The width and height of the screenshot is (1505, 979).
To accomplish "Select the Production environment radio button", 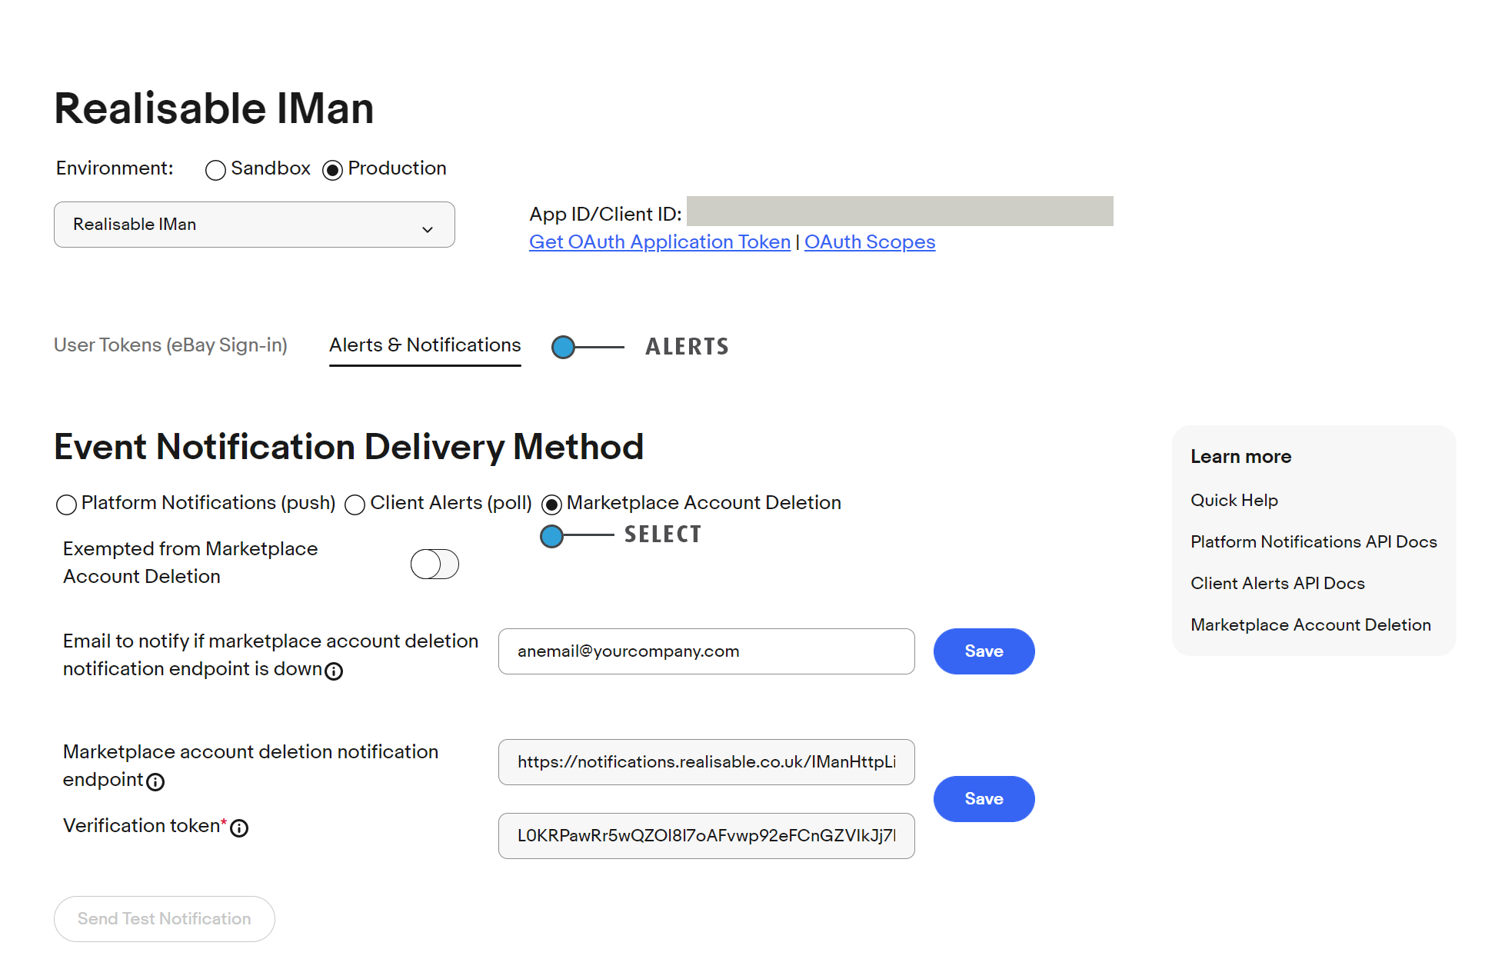I will coord(332,170).
